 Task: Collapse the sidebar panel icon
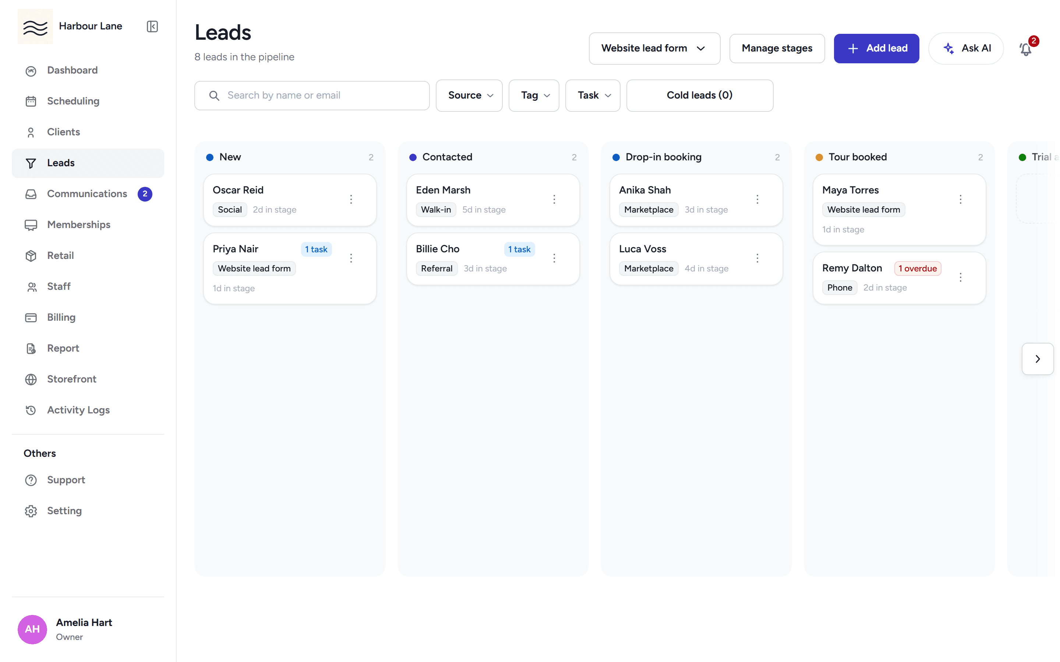(152, 26)
